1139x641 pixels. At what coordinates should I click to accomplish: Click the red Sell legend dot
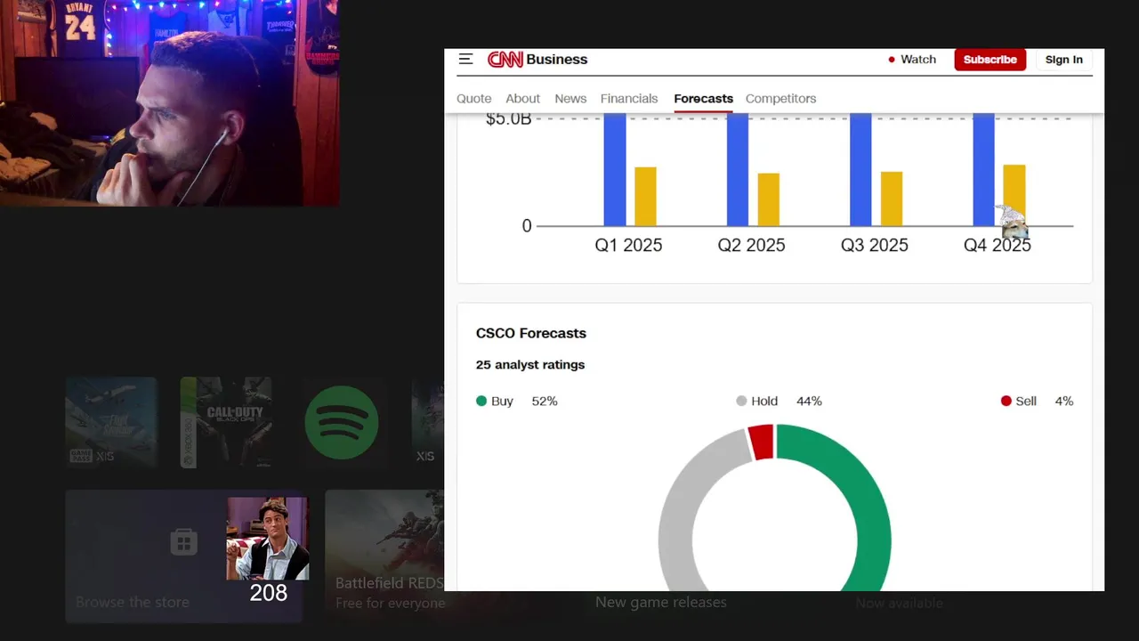click(1006, 402)
